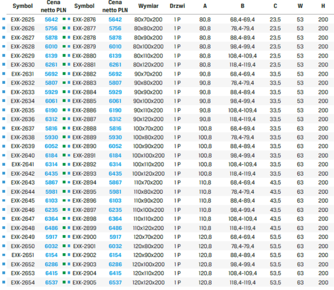
Task: Select dimension 90x70x200
Action: tap(148, 74)
